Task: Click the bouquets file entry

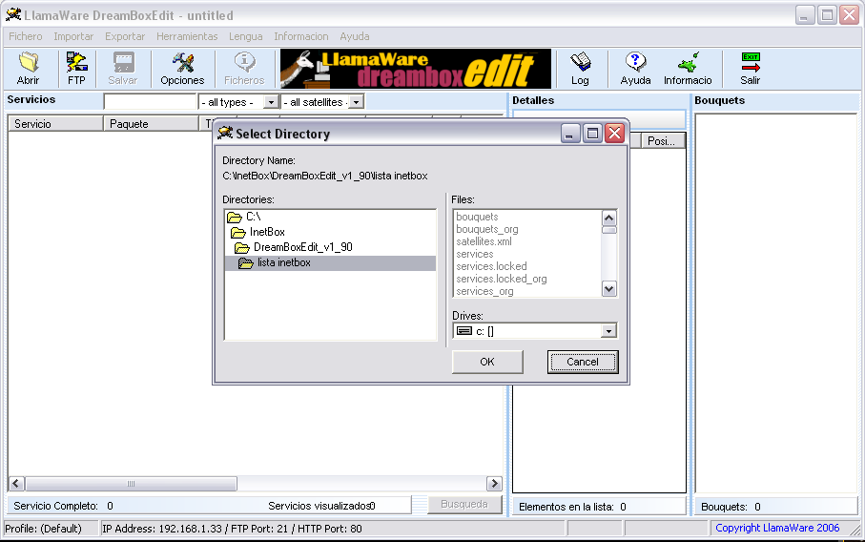Action: coord(477,217)
